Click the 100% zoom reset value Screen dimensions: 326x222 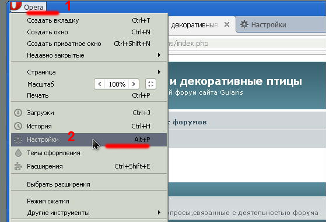pyautogui.click(x=117, y=84)
